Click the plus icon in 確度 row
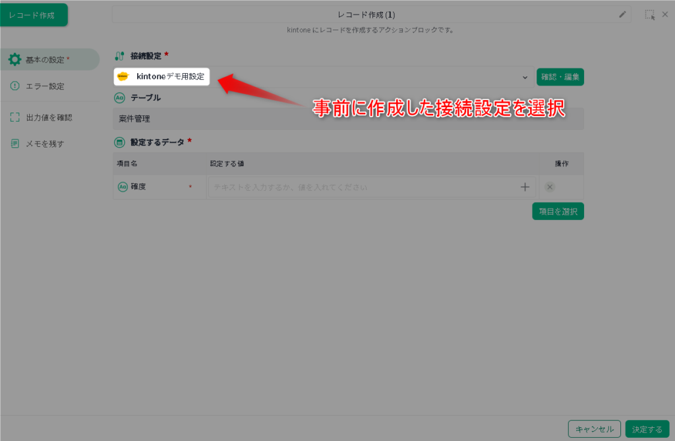 point(525,187)
